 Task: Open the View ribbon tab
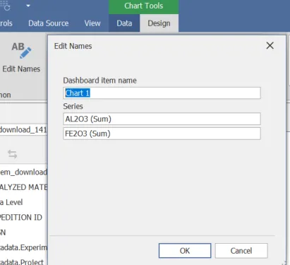[92, 23]
